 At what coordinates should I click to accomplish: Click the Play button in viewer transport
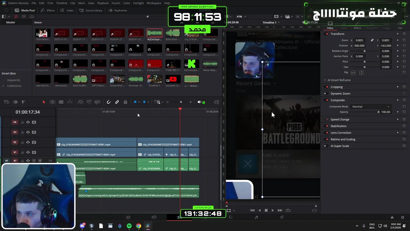[x=273, y=210]
